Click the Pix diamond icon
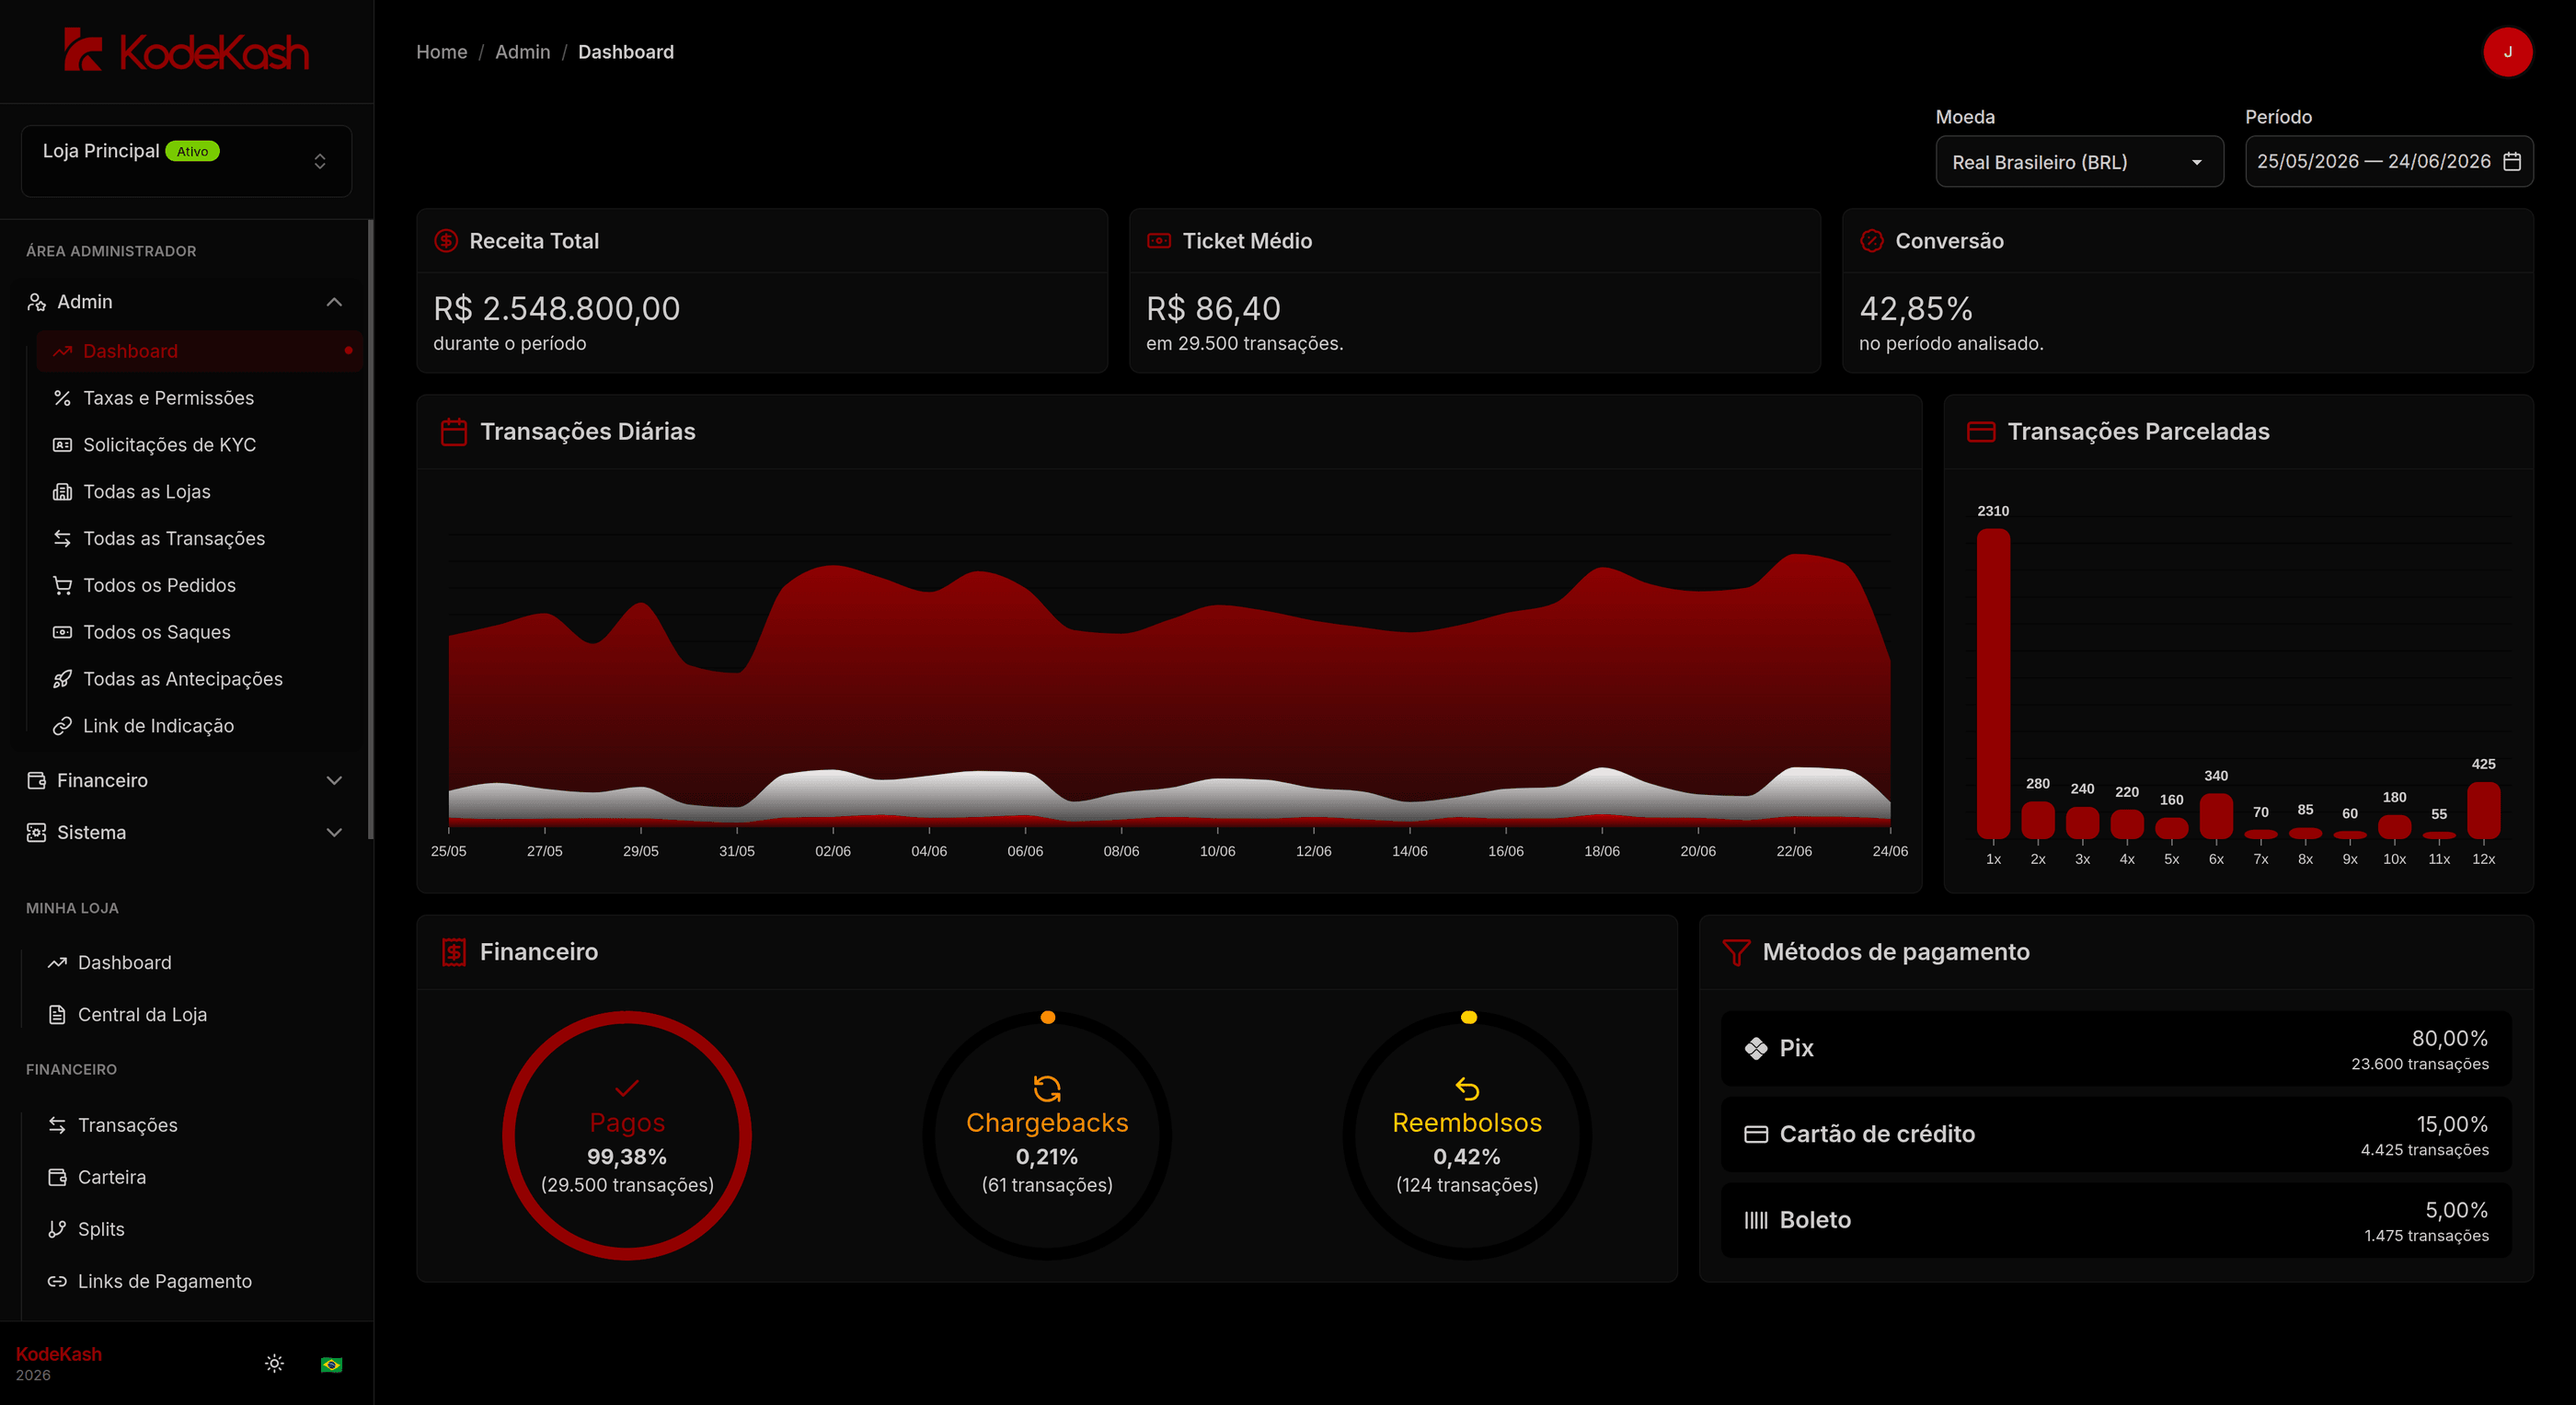This screenshot has height=1405, width=2576. (x=1755, y=1048)
